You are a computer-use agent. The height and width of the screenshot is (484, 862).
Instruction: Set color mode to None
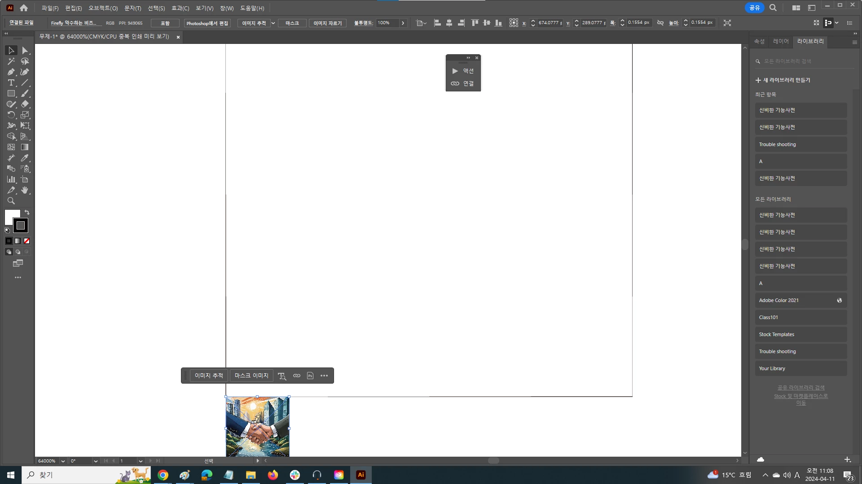click(x=26, y=241)
